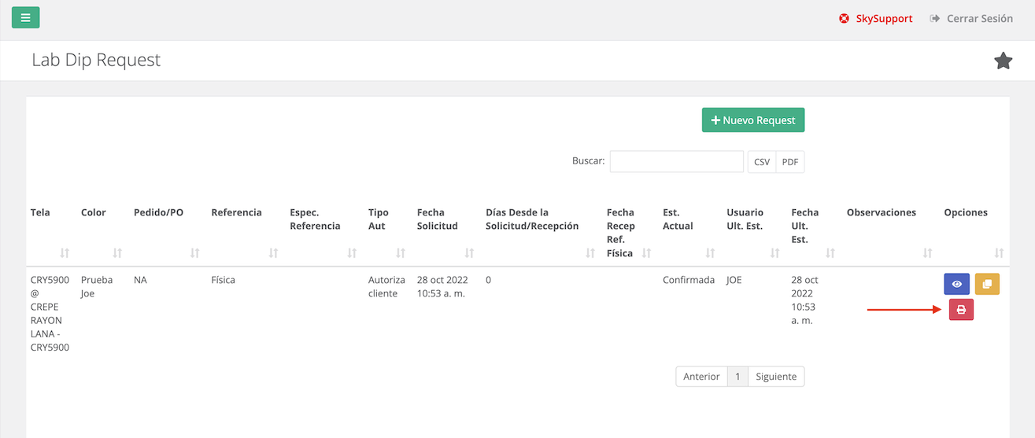Export table as PDF

click(789, 162)
